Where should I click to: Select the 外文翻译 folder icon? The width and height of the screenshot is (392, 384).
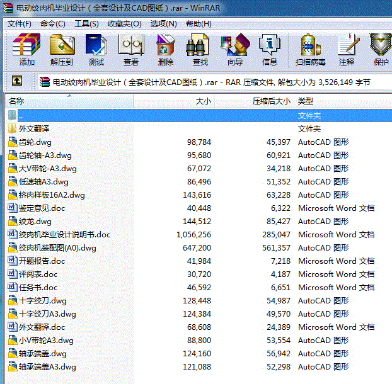[12, 129]
